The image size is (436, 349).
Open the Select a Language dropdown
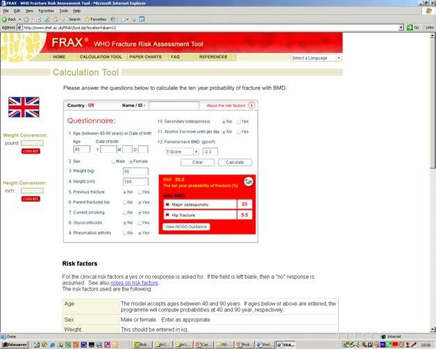pos(316,58)
